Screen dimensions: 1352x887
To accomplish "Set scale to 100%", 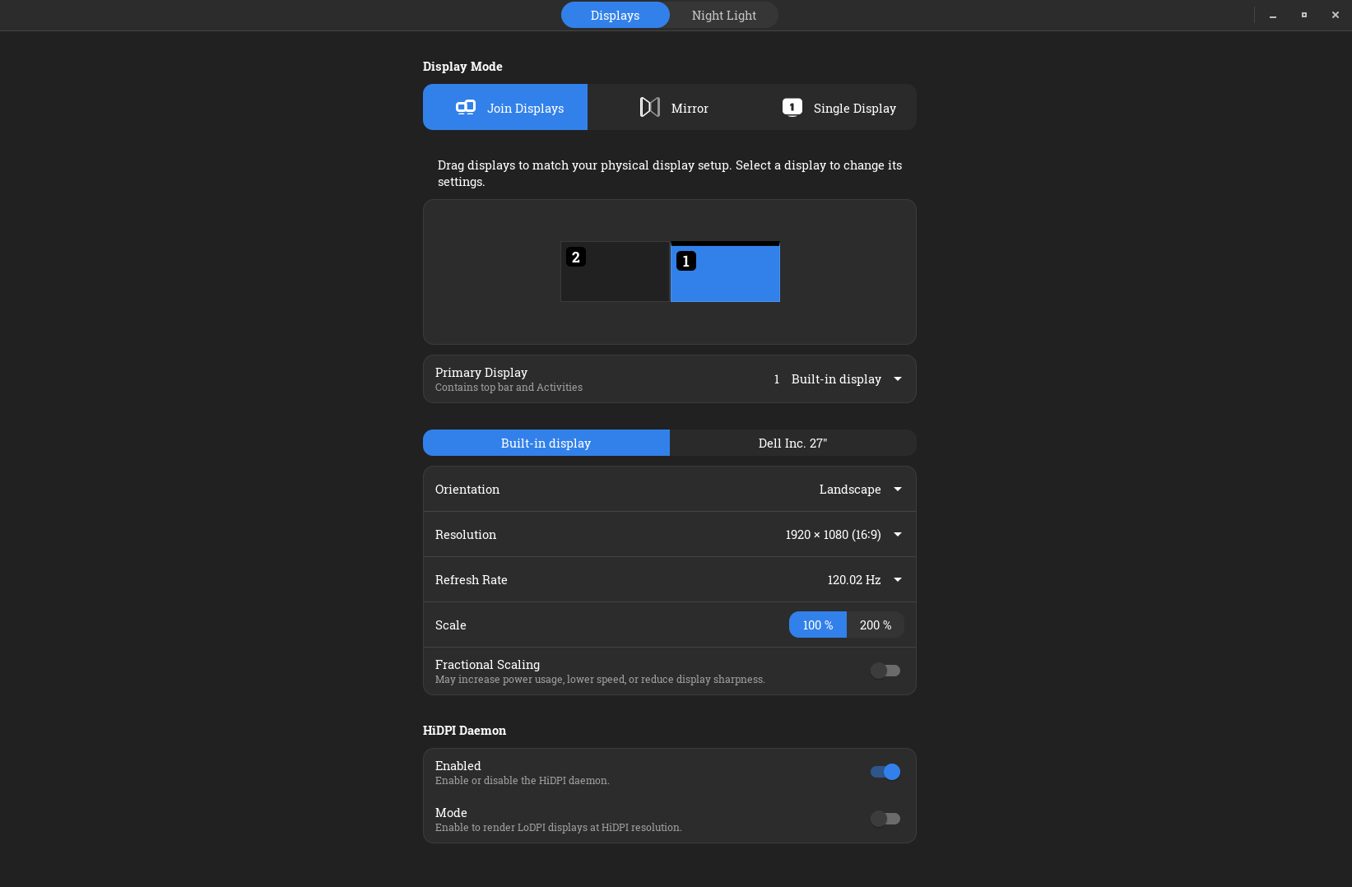I will point(816,625).
